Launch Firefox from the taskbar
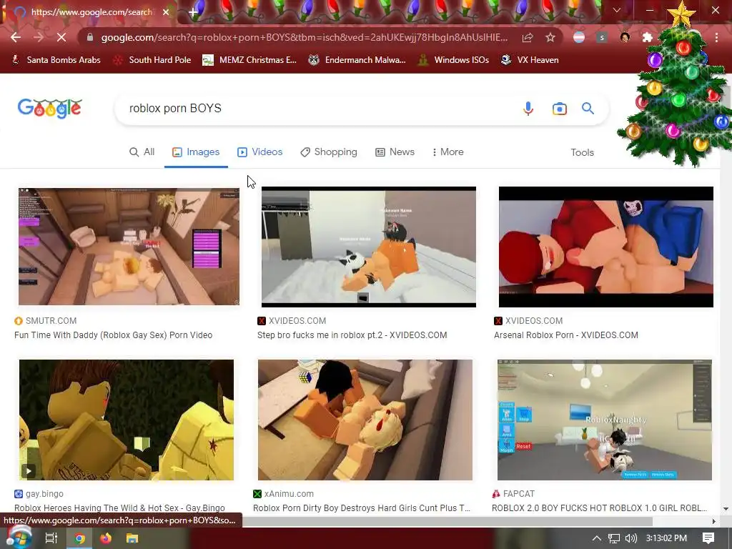 pyautogui.click(x=106, y=539)
